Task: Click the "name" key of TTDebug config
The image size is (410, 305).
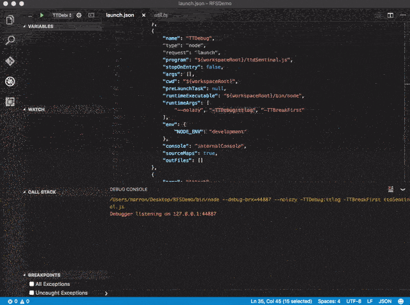Action: click(x=172, y=38)
